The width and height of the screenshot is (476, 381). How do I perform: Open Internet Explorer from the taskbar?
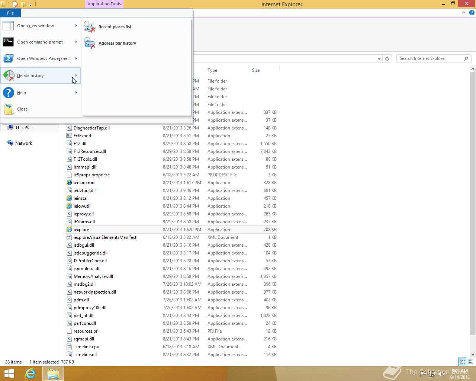[30, 374]
